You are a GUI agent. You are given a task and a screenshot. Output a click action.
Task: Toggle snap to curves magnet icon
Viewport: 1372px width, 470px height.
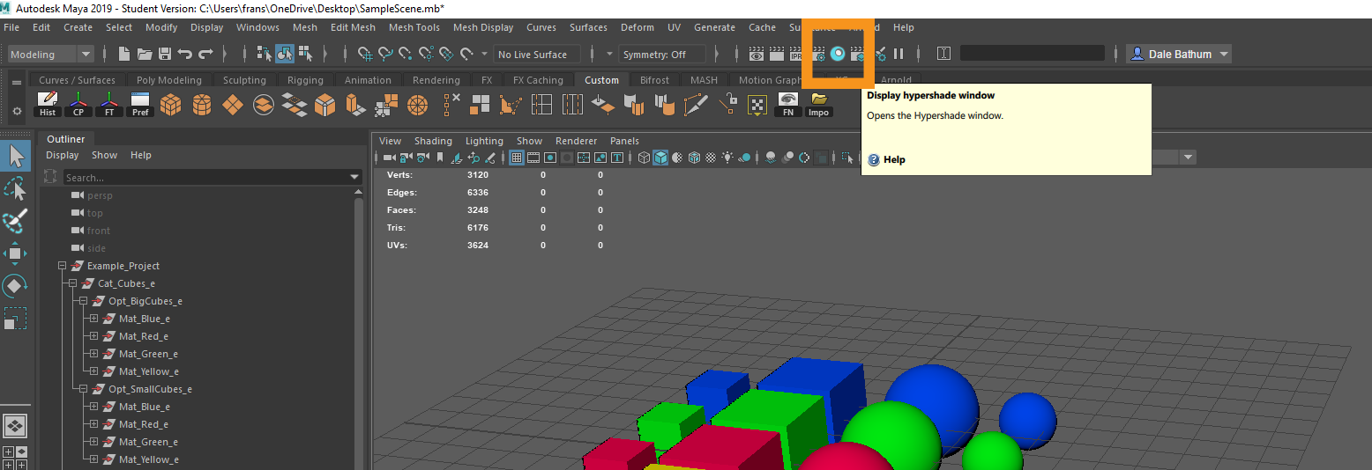click(x=385, y=54)
